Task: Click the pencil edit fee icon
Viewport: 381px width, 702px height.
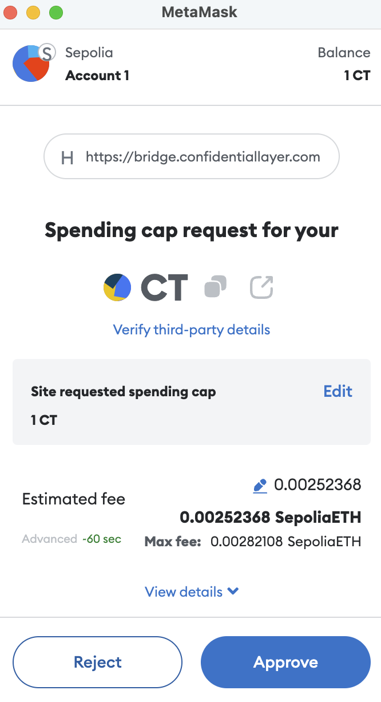Action: pos(260,486)
